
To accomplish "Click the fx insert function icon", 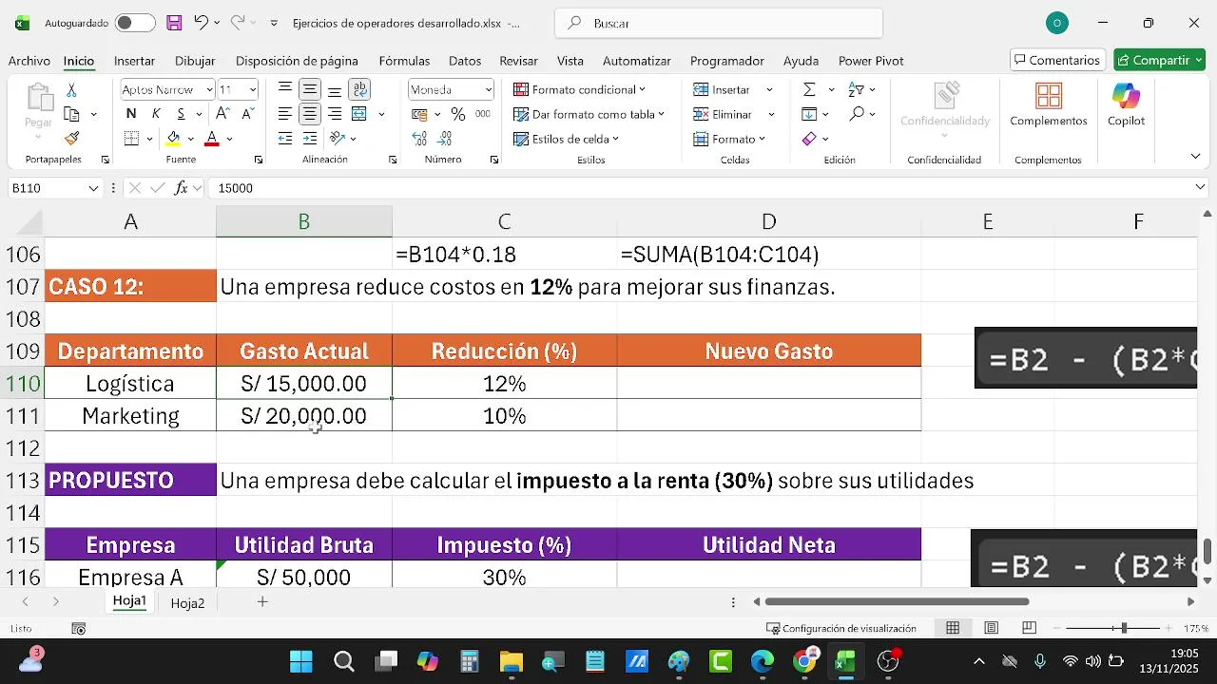I will (181, 188).
